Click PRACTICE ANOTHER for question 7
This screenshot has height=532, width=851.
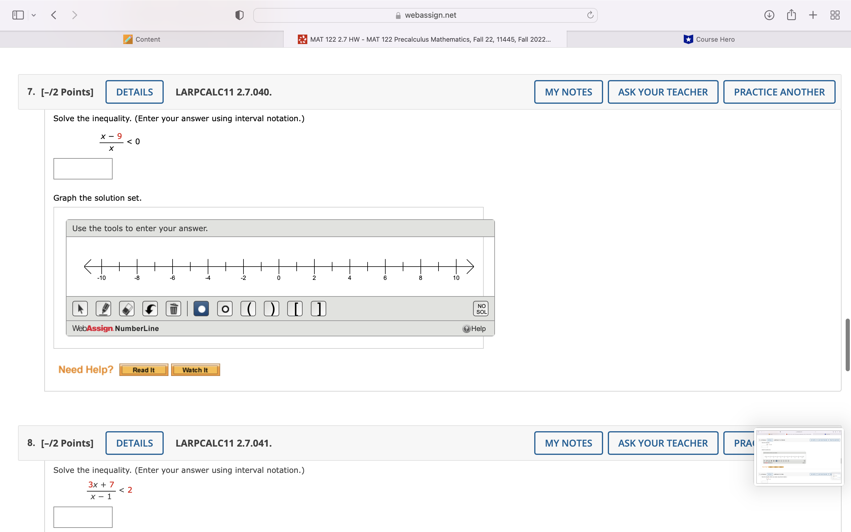point(779,92)
